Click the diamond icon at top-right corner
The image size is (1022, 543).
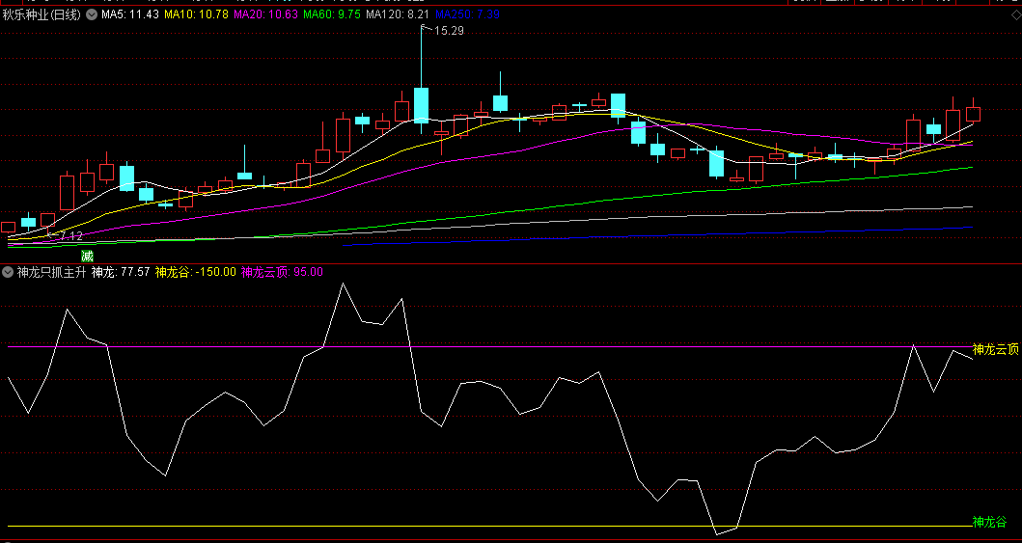click(1014, 14)
